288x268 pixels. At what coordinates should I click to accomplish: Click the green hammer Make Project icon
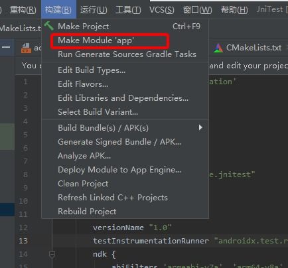(49, 26)
